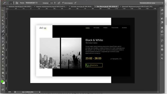Select the Path Selection tool
Image resolution: width=167 pixels, height=94 pixels.
pyautogui.click(x=3, y=66)
